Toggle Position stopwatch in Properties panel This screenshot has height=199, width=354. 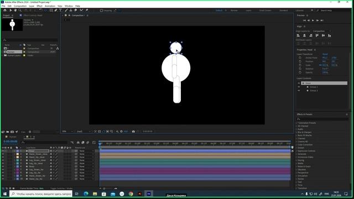click(300, 61)
